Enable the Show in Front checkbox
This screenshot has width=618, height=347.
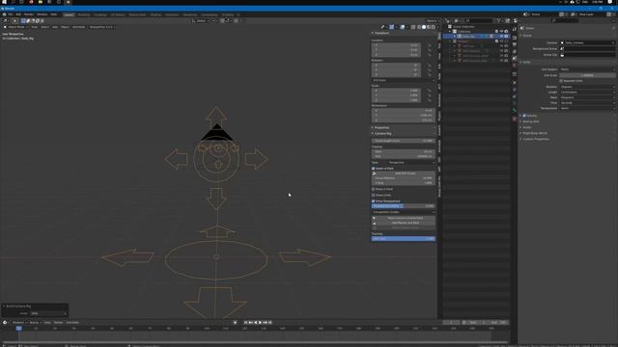pos(374,189)
